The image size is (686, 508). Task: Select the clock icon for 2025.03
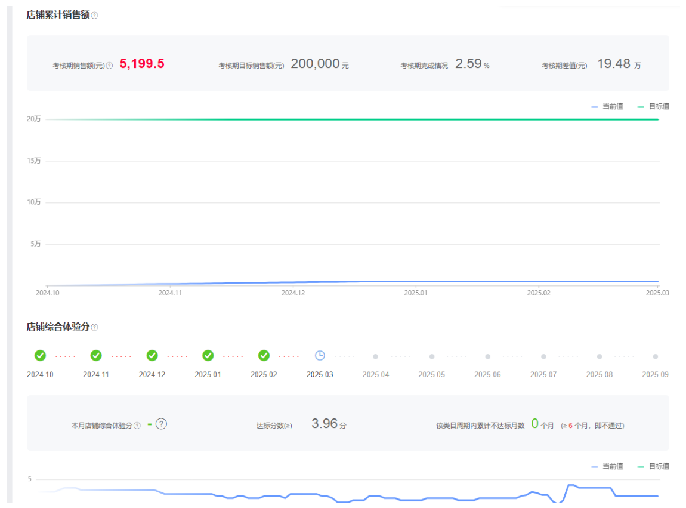(320, 356)
